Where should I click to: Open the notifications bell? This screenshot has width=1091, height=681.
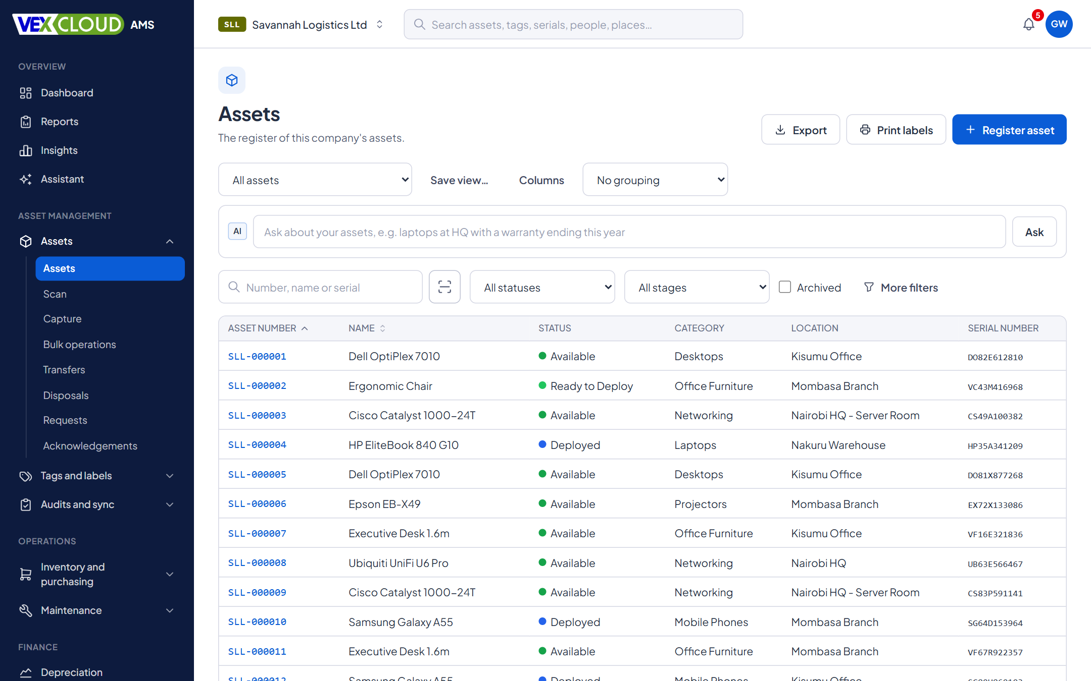1028,24
